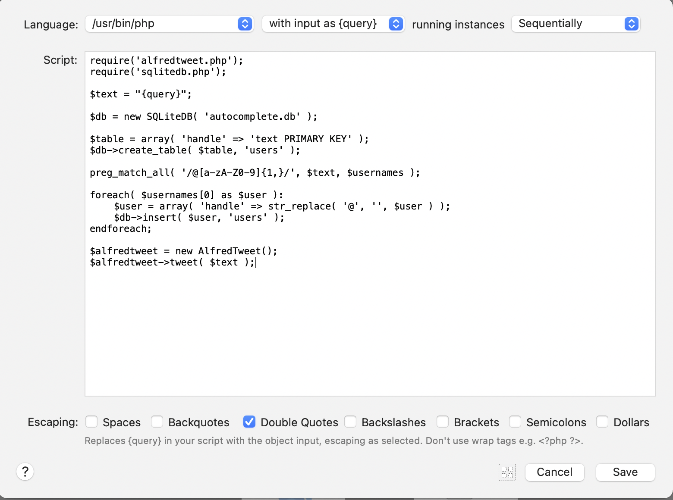673x500 pixels.
Task: Click the 'Replaces {query} in your script' hint
Action: (x=334, y=441)
